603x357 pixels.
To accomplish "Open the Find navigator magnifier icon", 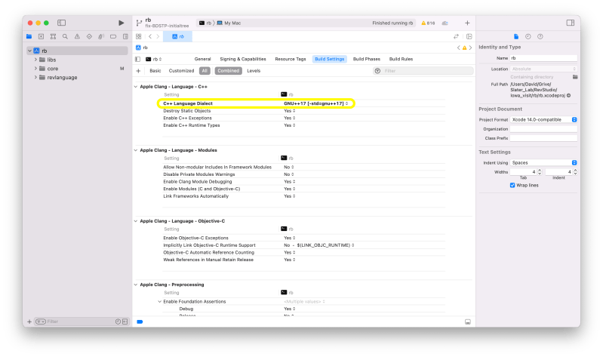I will (65, 36).
